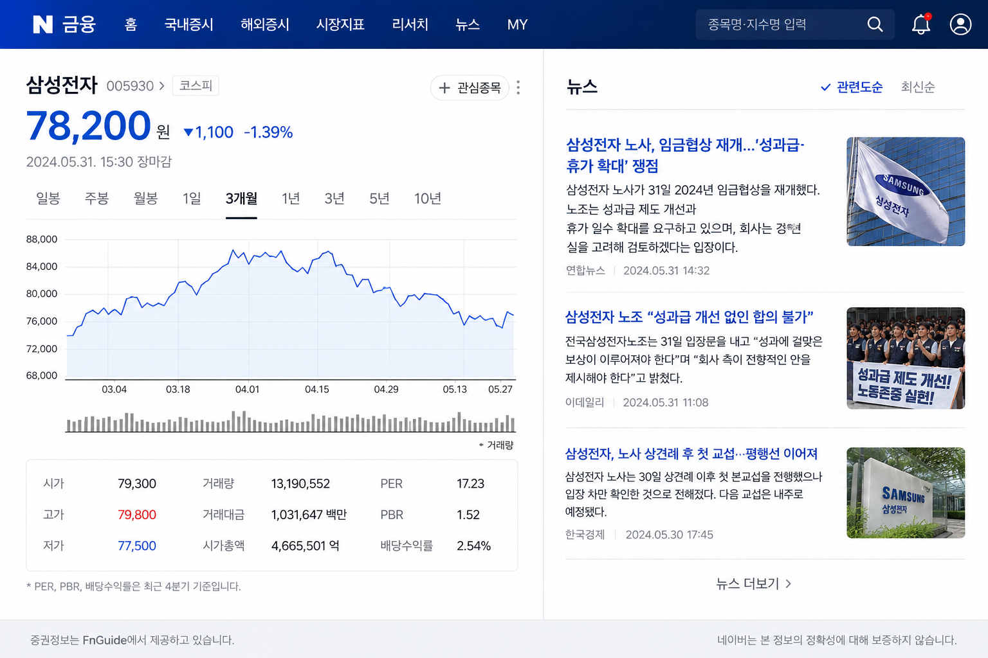Viewport: 988px width, 658px height.
Task: Click the PBR value 1.52
Action: 468,515
